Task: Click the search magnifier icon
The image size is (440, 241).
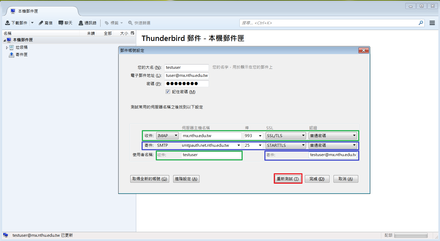Action: (x=421, y=23)
